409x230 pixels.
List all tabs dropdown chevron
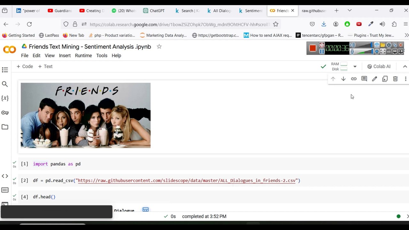(350, 11)
